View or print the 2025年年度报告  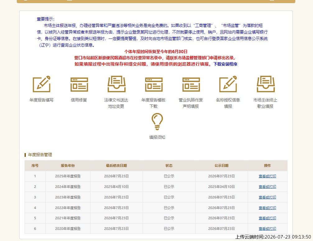[x=268, y=176]
